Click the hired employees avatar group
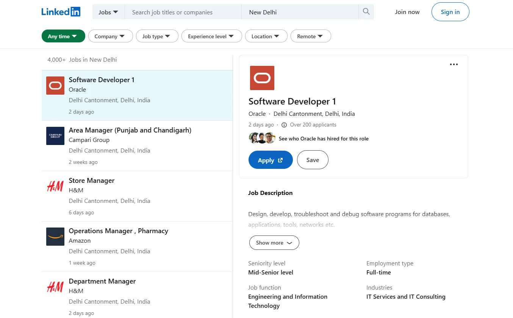The width and height of the screenshot is (513, 318). [262, 138]
